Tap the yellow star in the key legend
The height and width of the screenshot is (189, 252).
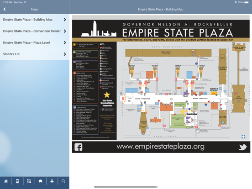pos(107,94)
